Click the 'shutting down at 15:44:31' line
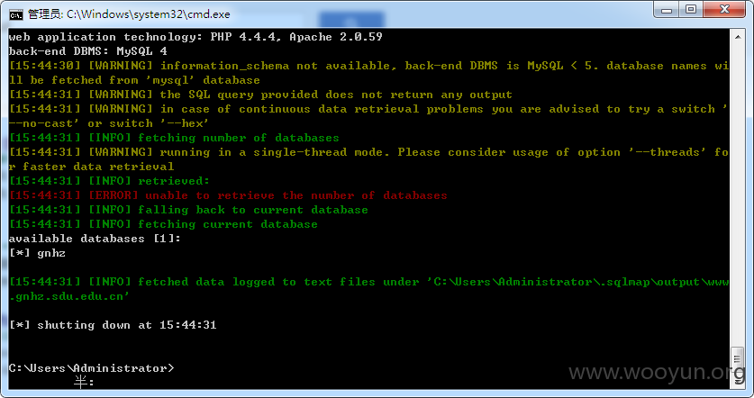Screen dimensions: 754x398 (113, 325)
